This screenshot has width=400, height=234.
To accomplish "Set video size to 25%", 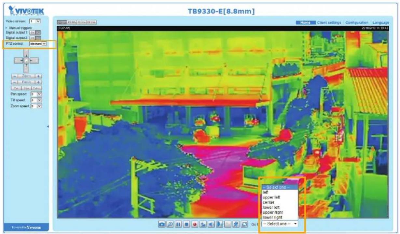I will coord(92,22).
